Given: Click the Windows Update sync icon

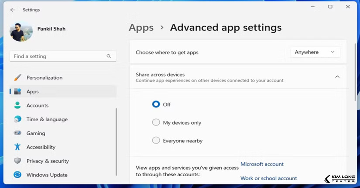Looking at the screenshot, I should pos(17,175).
